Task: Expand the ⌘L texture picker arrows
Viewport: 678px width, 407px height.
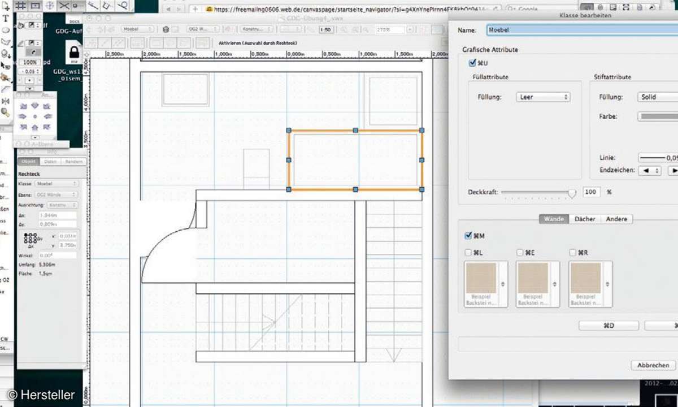Action: tap(503, 284)
